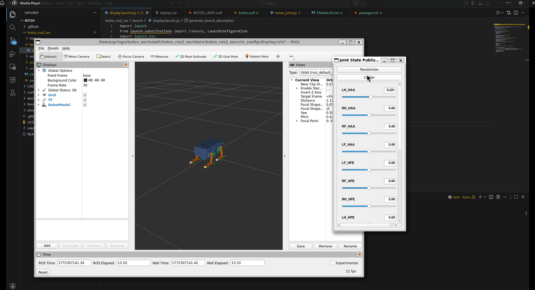
Task: Expand the RobotModel display node
Action: (39, 105)
